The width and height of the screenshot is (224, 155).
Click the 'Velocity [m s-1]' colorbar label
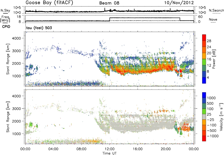[221, 116]
